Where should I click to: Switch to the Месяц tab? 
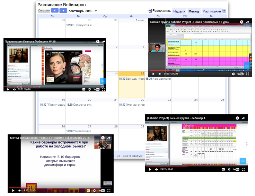[194, 11]
